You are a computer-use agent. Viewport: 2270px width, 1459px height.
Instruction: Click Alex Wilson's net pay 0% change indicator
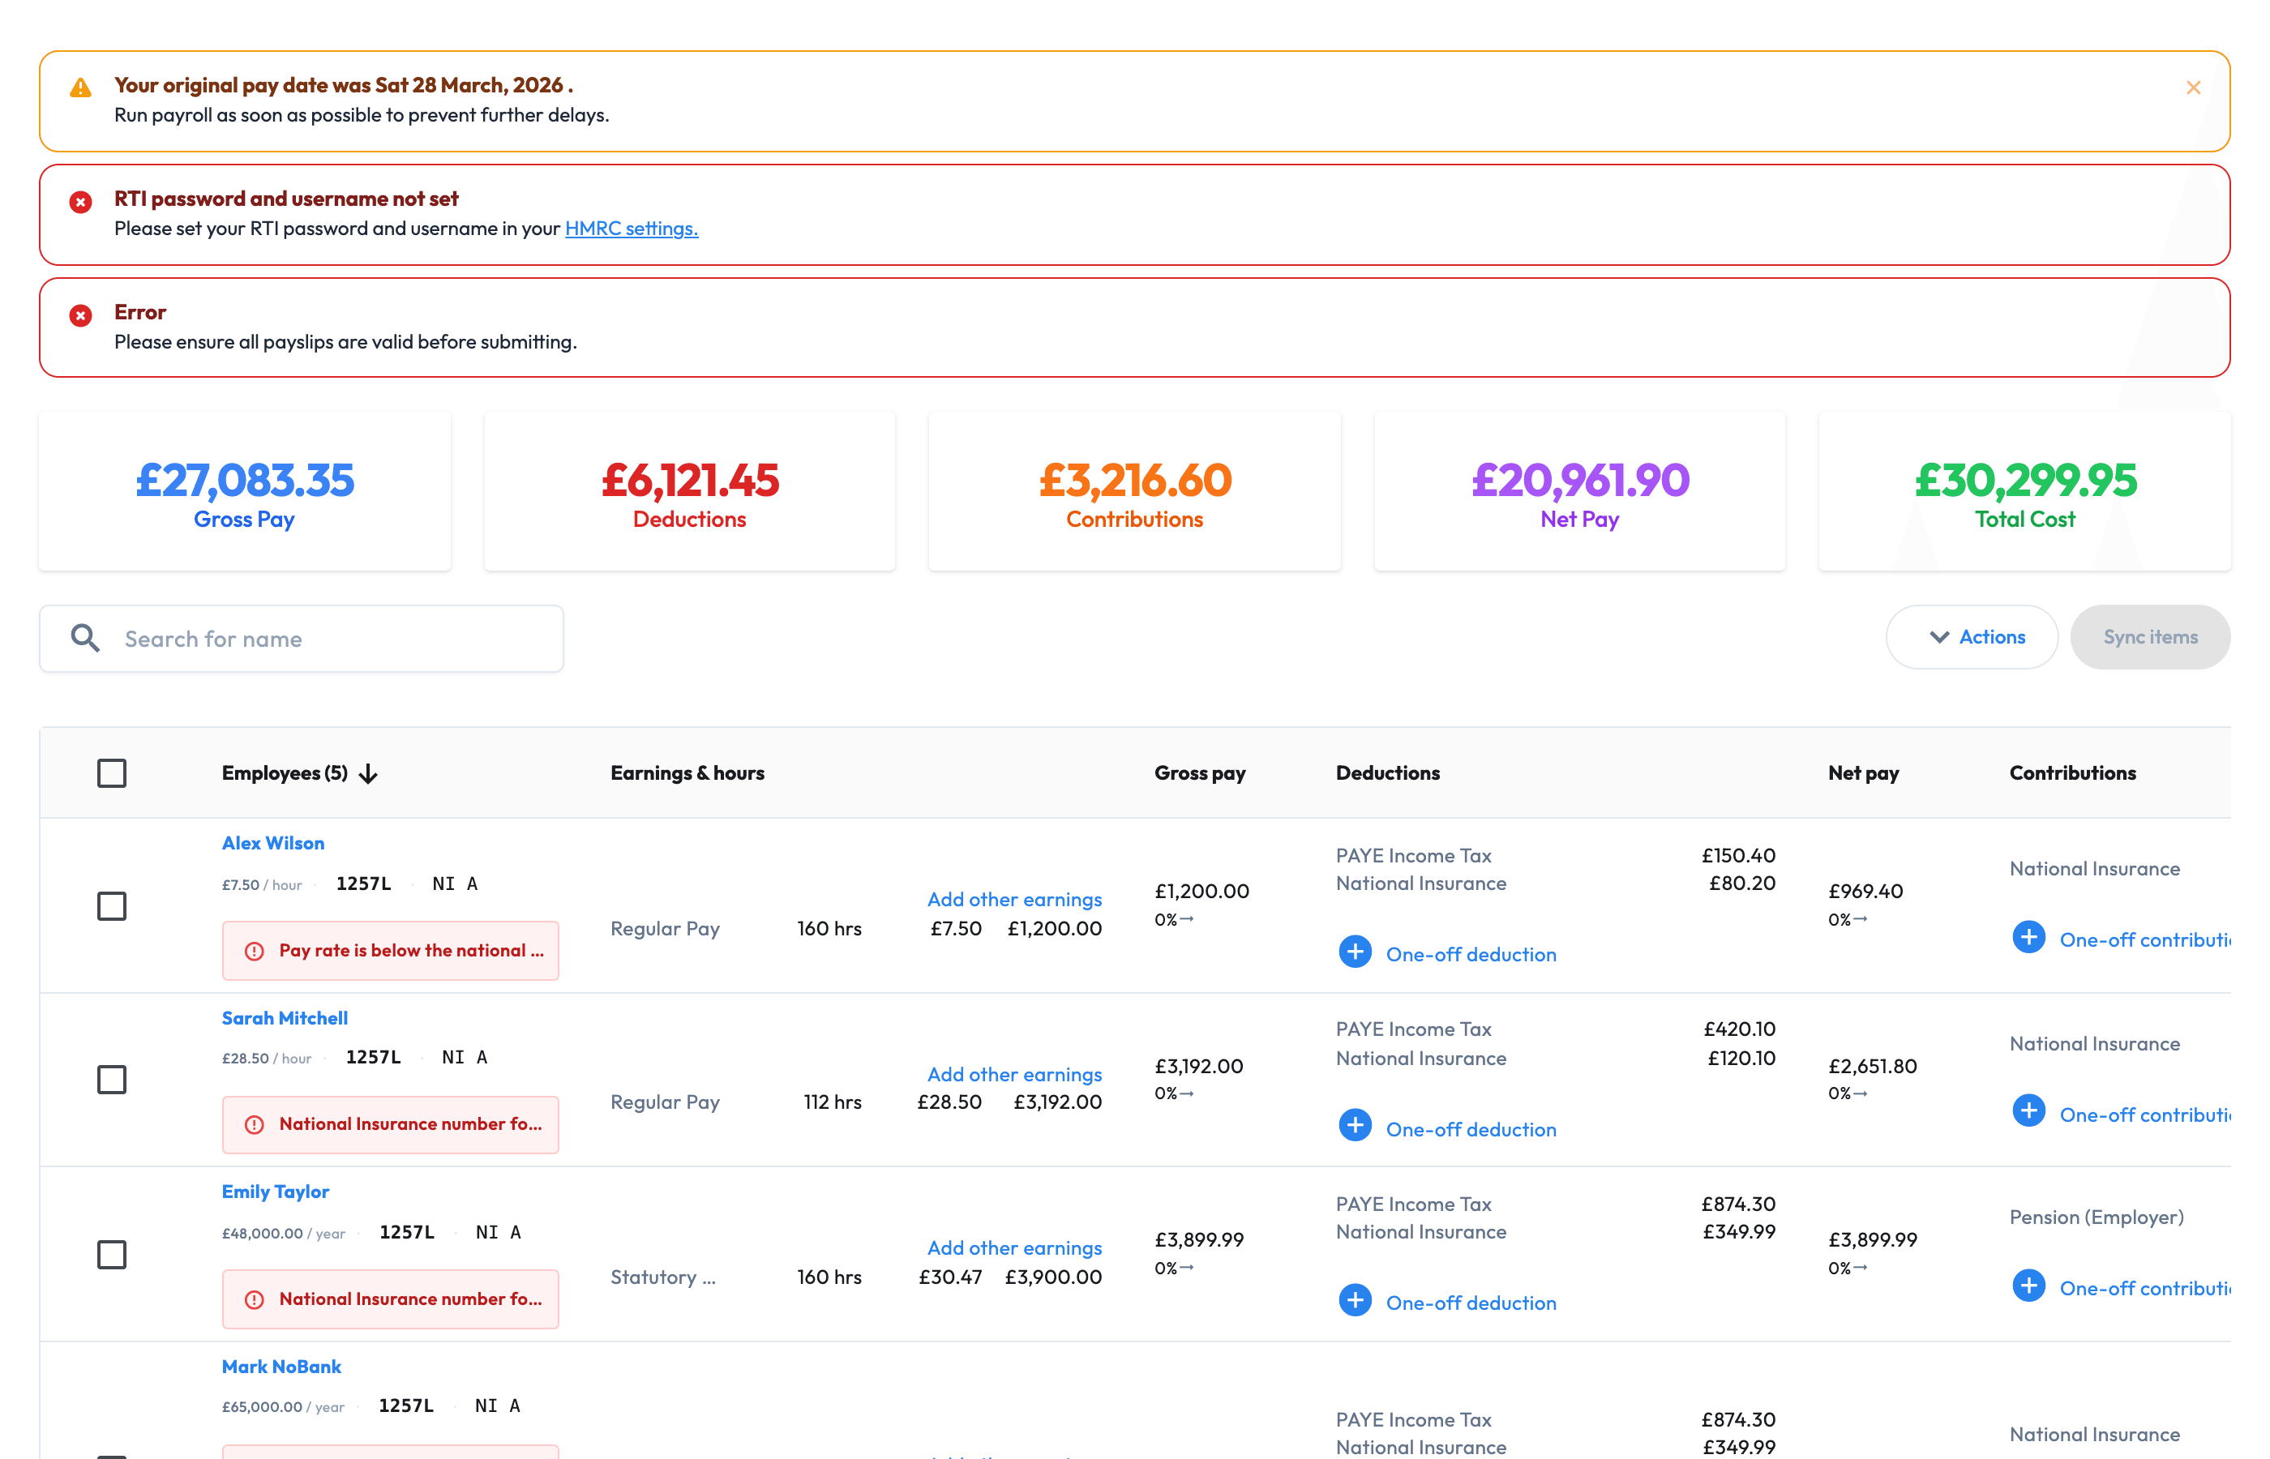coord(1848,920)
